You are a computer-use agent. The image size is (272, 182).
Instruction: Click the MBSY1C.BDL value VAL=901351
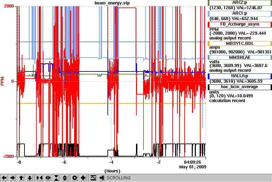pos(259,52)
